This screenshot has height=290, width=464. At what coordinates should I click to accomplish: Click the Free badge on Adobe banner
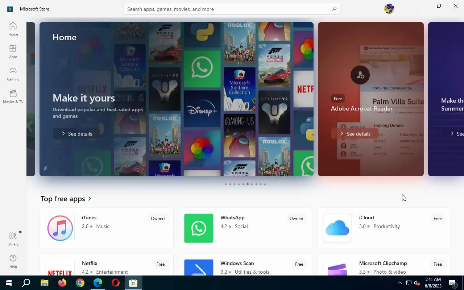tap(338, 99)
